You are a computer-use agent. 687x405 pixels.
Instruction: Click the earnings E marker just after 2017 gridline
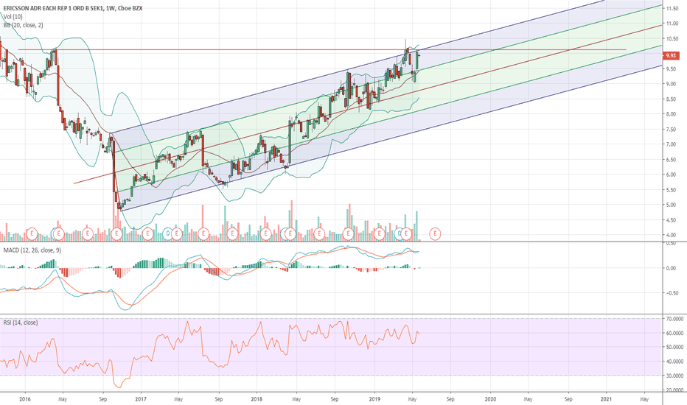coord(148,234)
